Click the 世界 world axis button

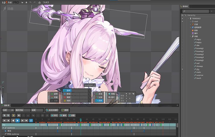point(99,101)
